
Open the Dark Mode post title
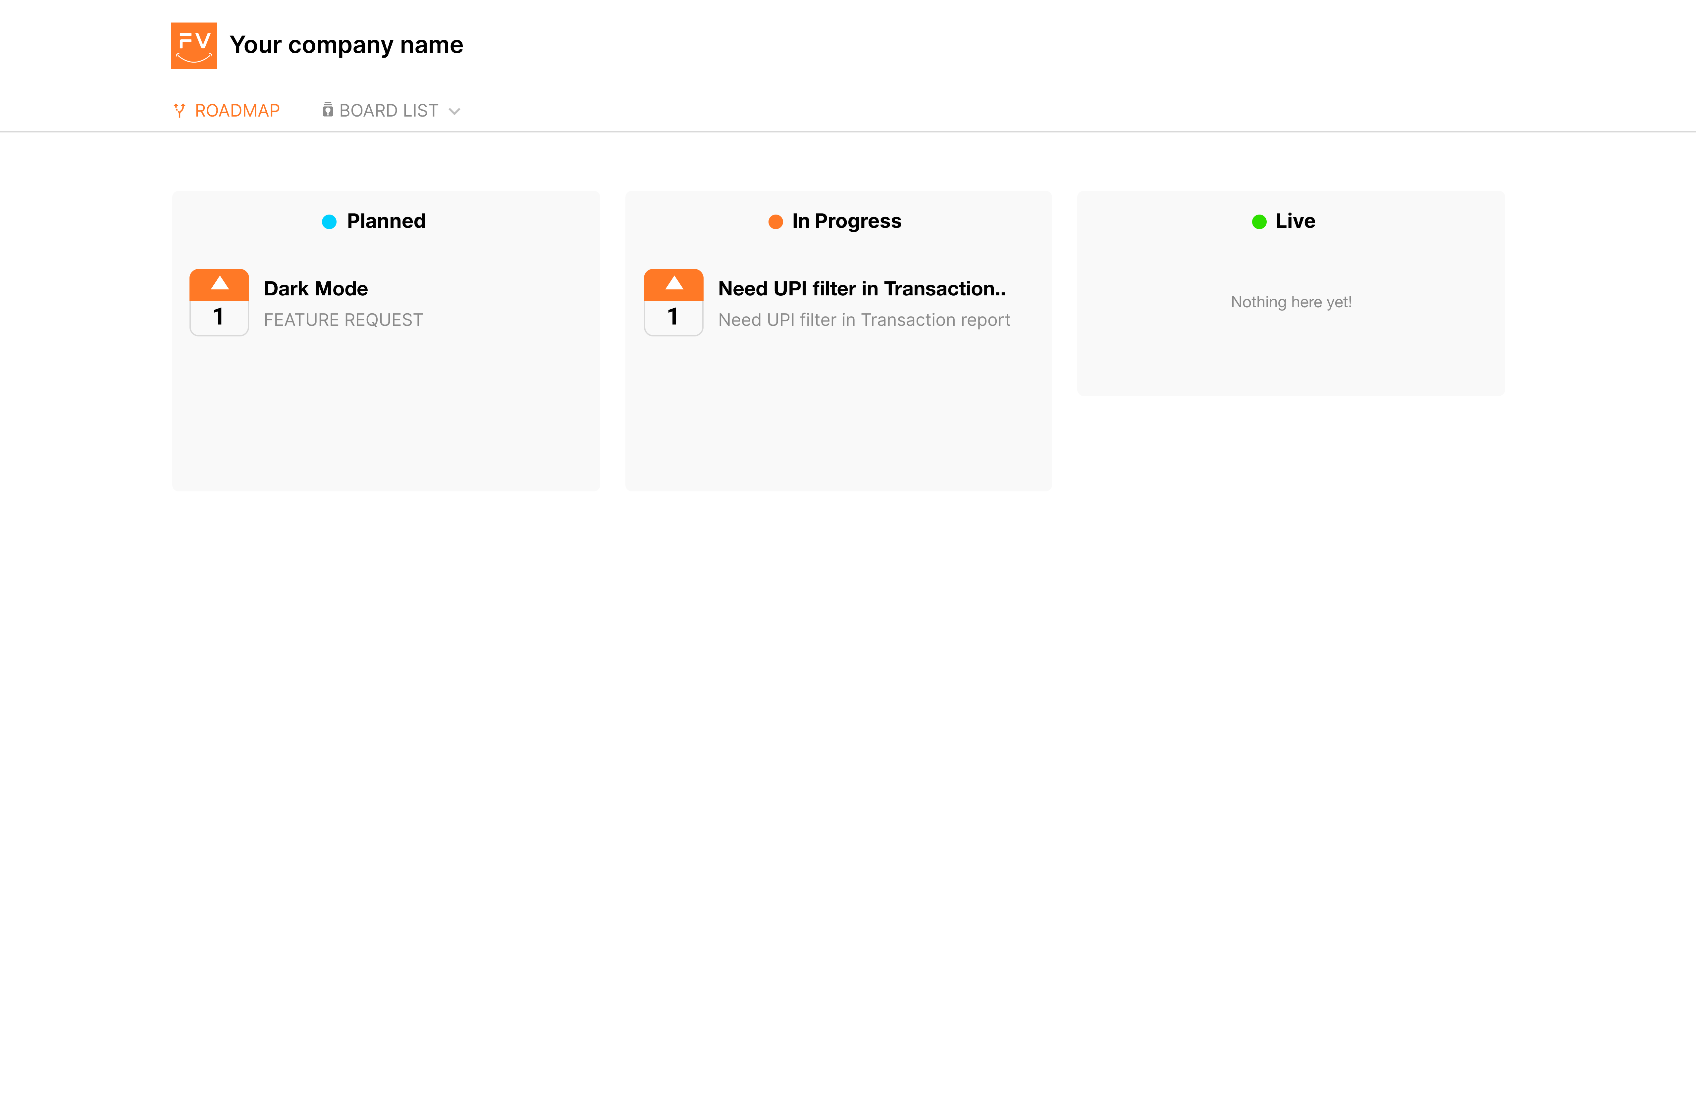click(316, 288)
